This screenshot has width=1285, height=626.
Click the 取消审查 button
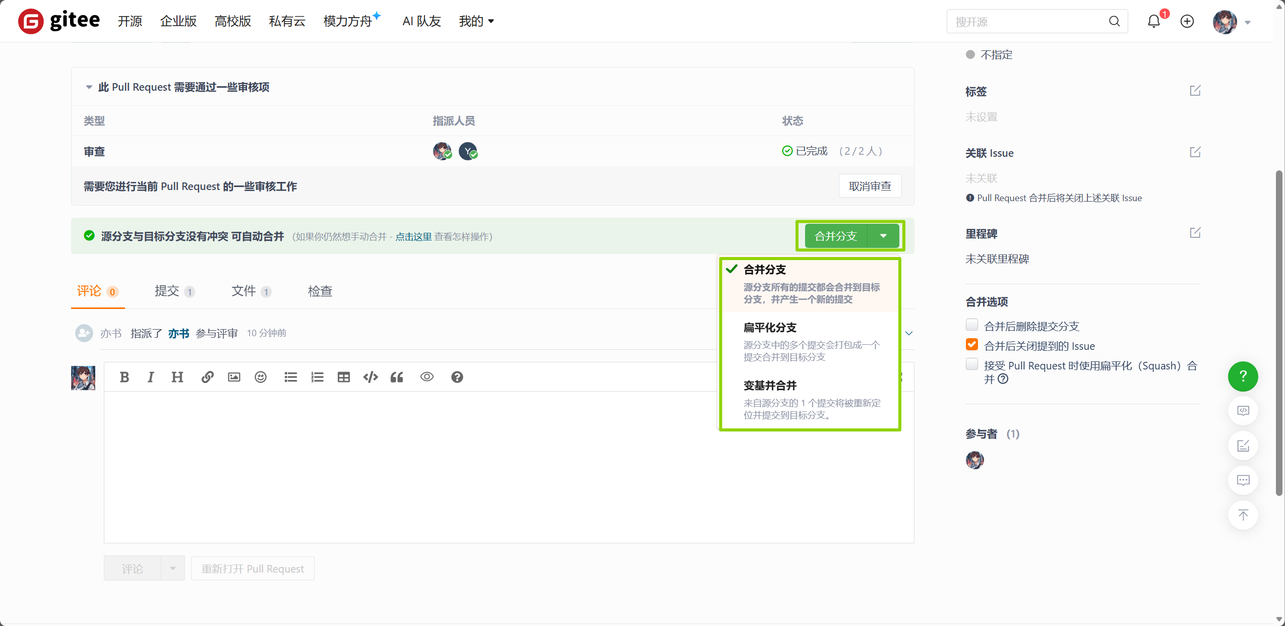pyautogui.click(x=870, y=185)
